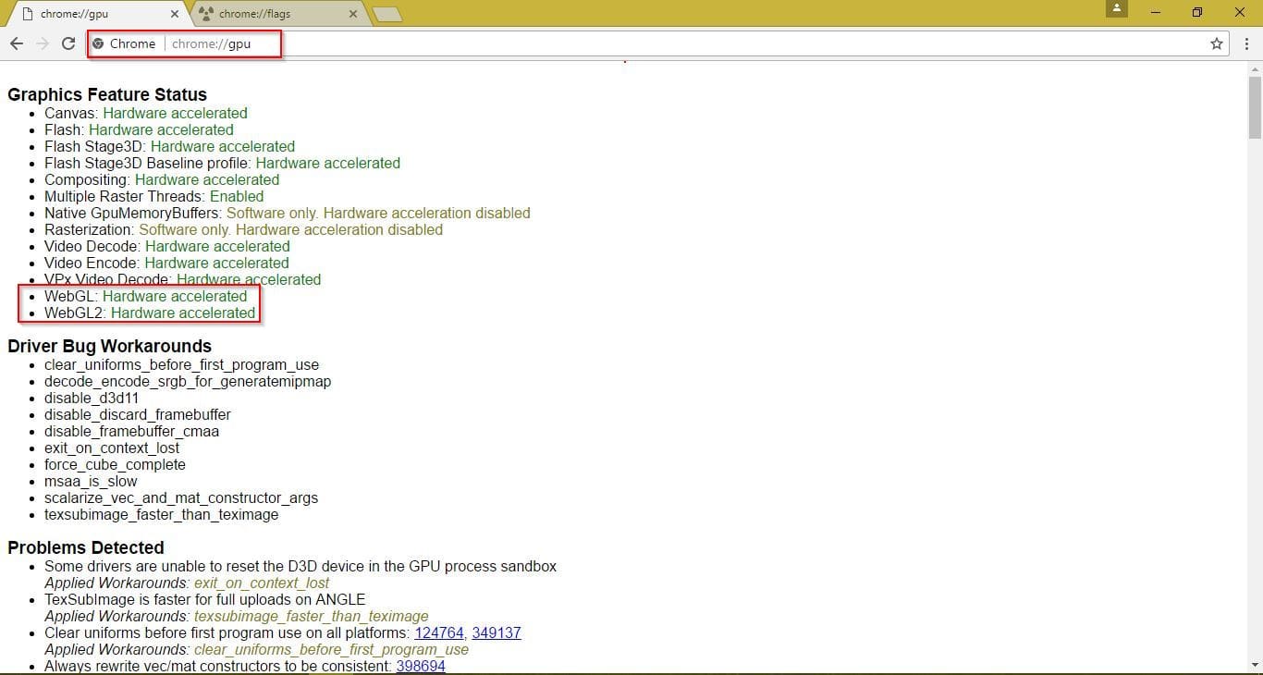Click the Native GpuMemoryBuffers entry

[288, 214]
